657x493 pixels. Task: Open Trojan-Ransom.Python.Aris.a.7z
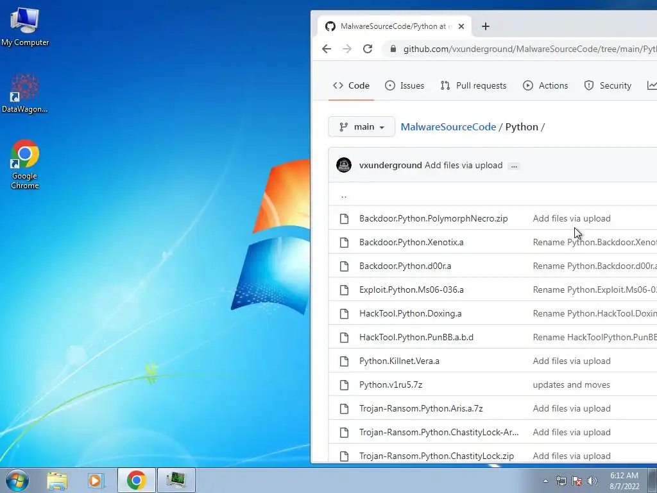click(421, 408)
